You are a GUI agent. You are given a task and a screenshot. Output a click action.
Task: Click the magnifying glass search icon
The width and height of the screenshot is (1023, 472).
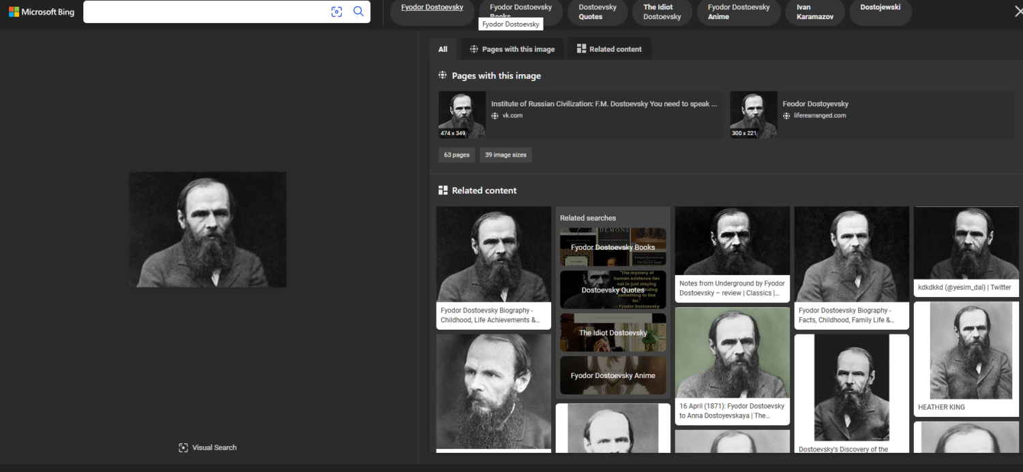point(359,12)
